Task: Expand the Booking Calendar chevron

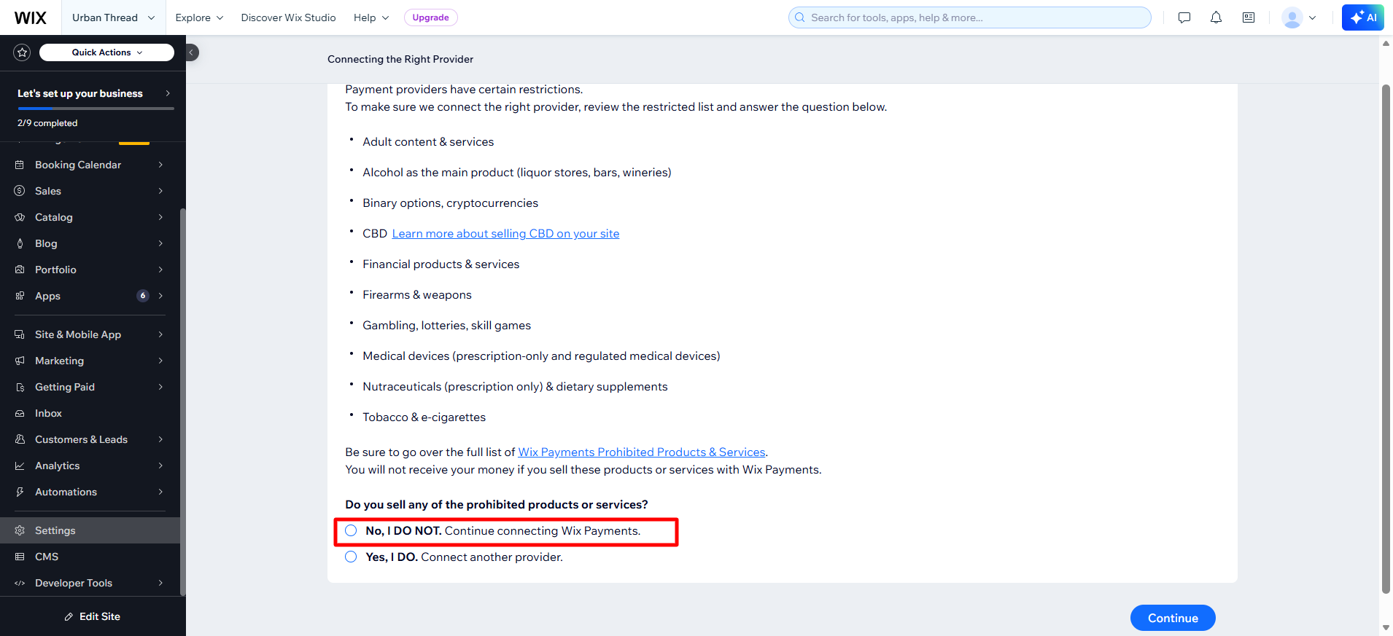Action: 160,165
